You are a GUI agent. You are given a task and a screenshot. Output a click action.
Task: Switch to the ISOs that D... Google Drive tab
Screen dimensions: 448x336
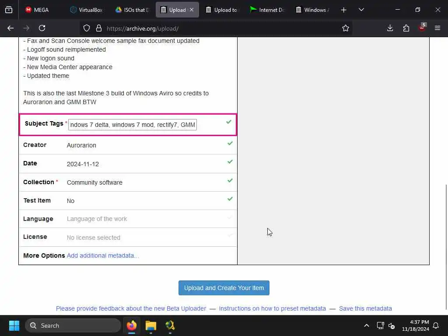pyautogui.click(x=132, y=10)
